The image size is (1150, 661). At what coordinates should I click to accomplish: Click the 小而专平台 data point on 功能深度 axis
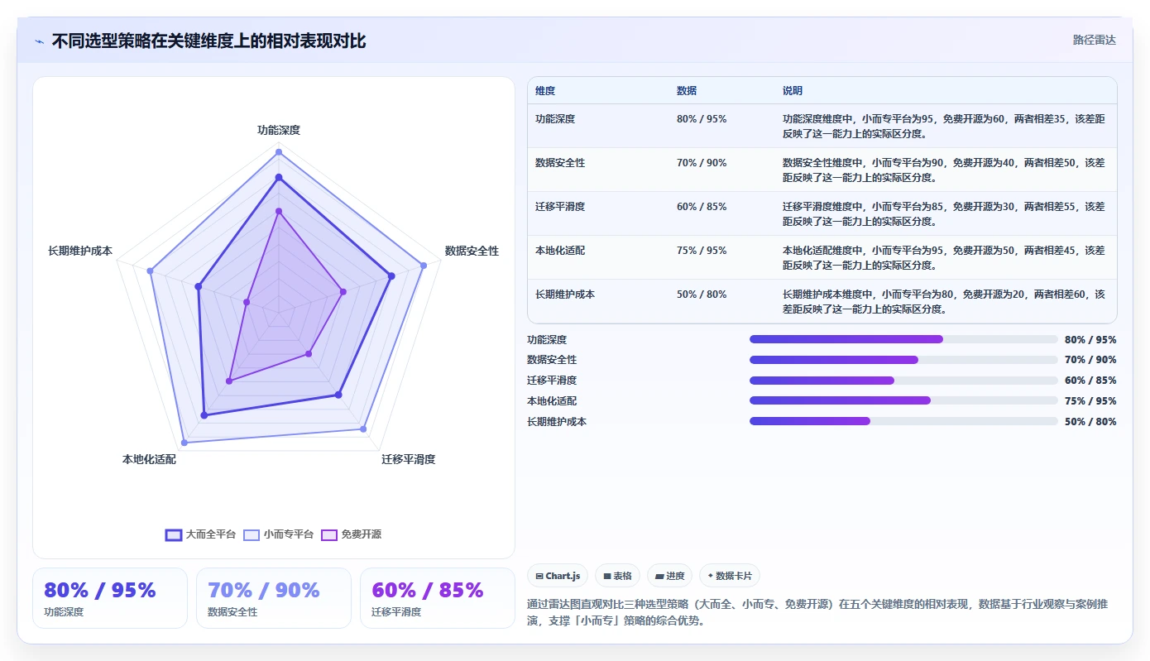click(x=279, y=151)
